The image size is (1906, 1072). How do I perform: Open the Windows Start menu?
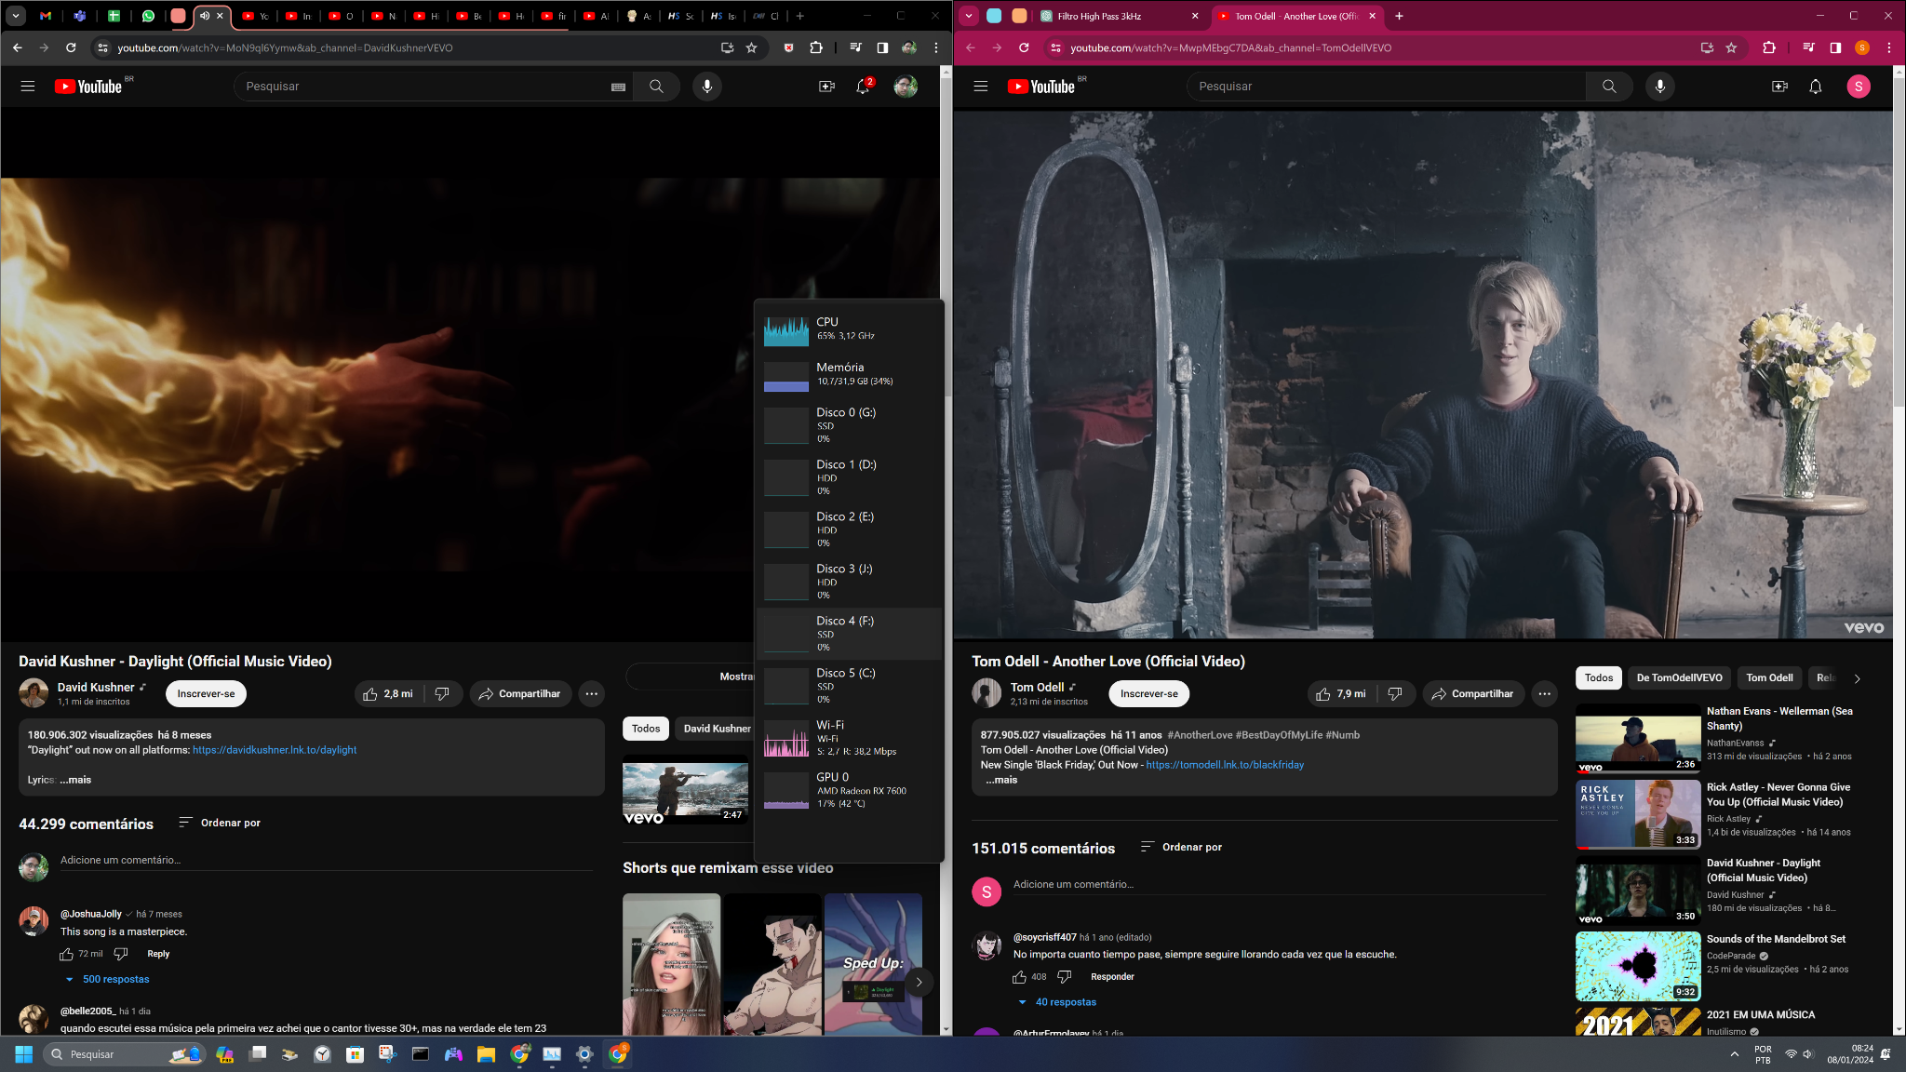24,1054
